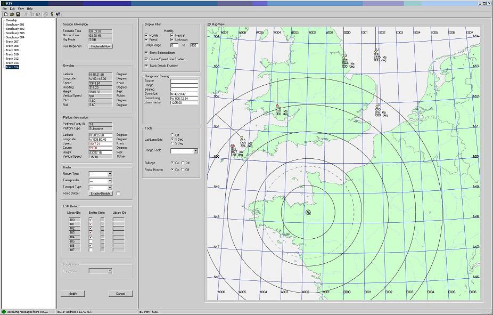This screenshot has height=315, width=493.
Task: Select Ownship in the tree list
Action: tap(11, 20)
